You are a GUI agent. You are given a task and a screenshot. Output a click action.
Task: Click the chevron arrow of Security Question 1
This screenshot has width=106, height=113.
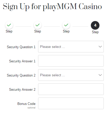[100, 47]
